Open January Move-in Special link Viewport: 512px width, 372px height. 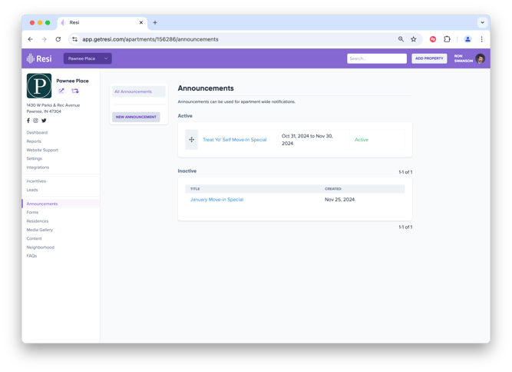pos(216,199)
